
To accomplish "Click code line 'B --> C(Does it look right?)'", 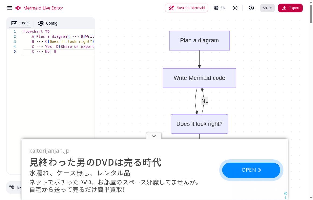I will pyautogui.click(x=63, y=41).
